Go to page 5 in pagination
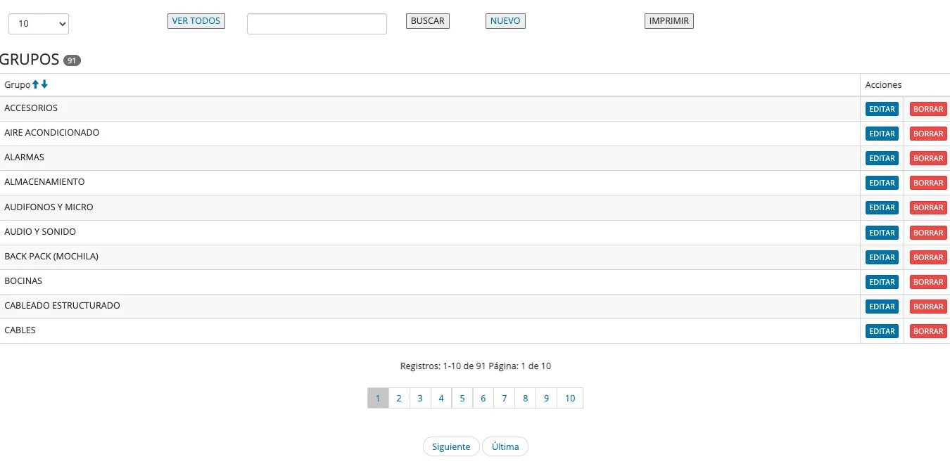The height and width of the screenshot is (464, 950). 462,398
